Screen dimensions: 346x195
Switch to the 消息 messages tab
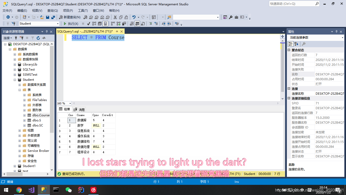(x=79, y=109)
